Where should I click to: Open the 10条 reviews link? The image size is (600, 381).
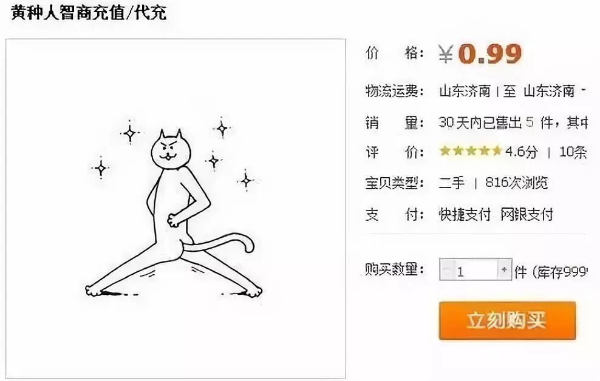pos(573,152)
